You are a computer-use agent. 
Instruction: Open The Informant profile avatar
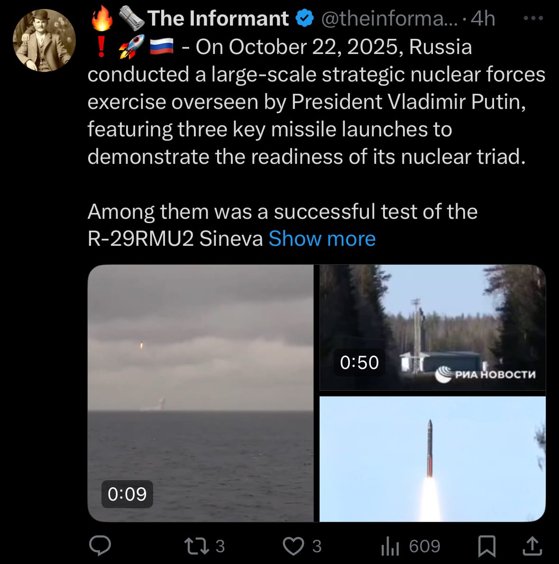pyautogui.click(x=44, y=40)
